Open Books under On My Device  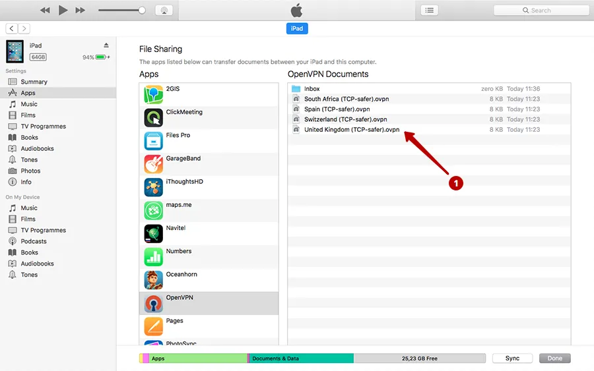pos(58,252)
